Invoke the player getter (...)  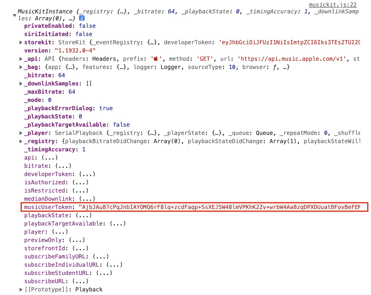60,232
